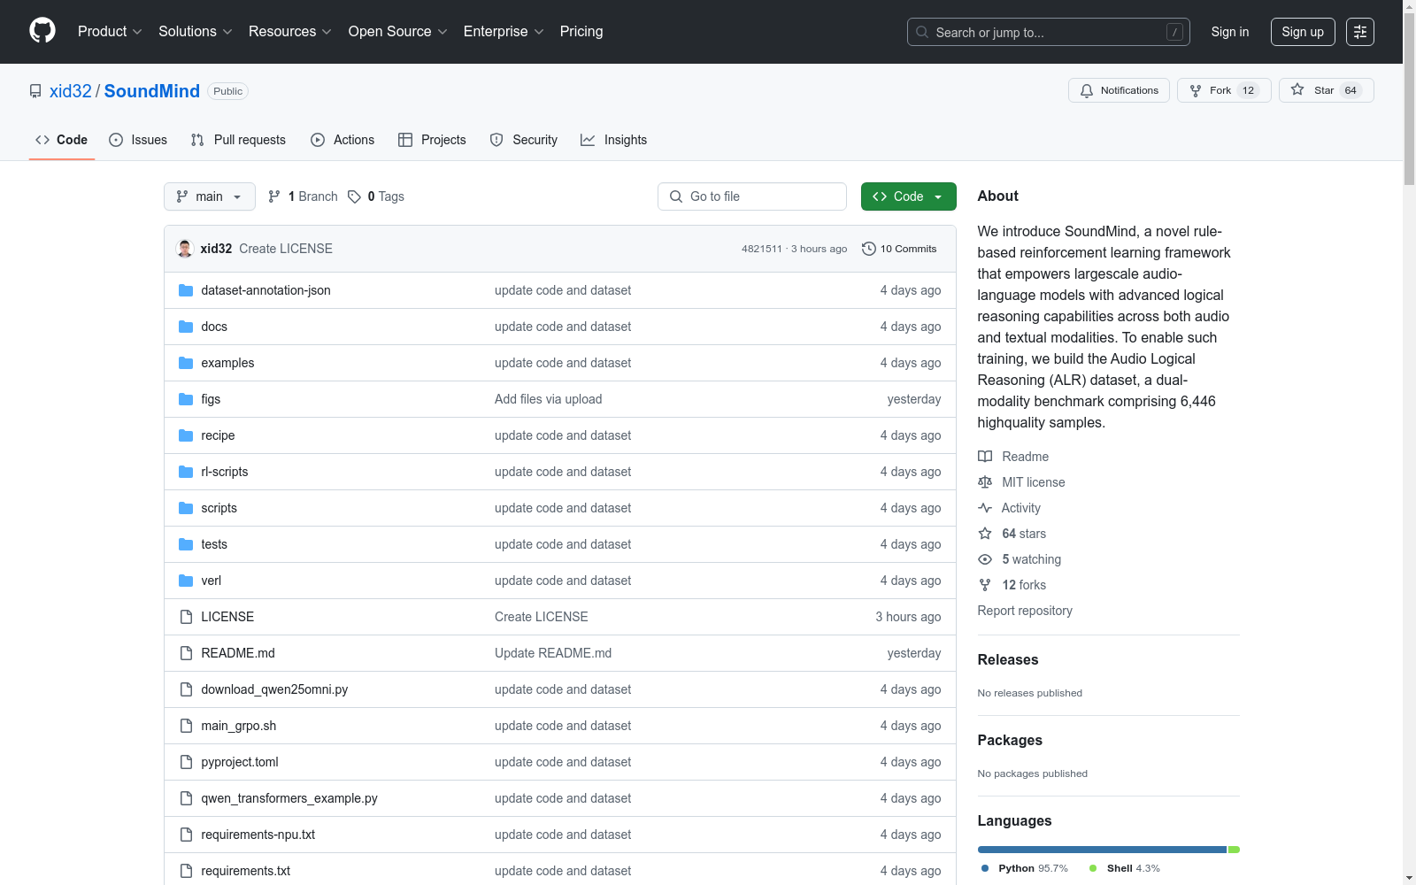Click the tag icon beside 0 Tags

[x=354, y=196]
